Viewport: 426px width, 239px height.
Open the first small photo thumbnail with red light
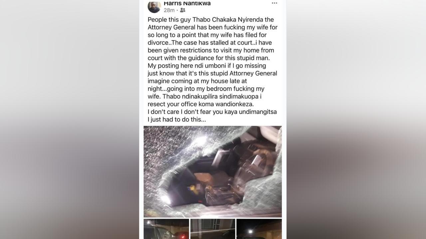point(166,229)
